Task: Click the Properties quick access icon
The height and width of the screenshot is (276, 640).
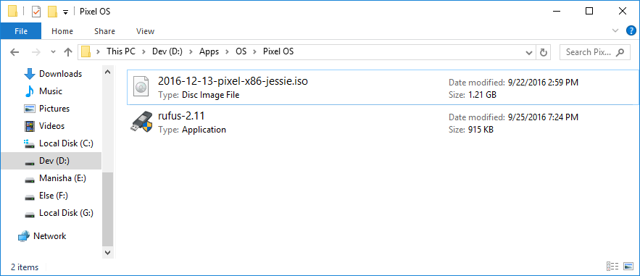Action: [36, 12]
